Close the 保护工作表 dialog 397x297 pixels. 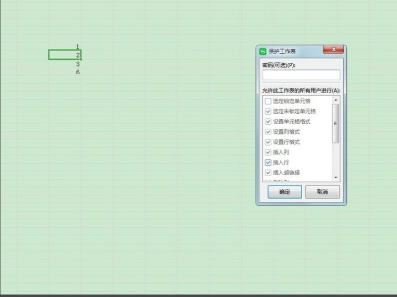tap(333, 50)
